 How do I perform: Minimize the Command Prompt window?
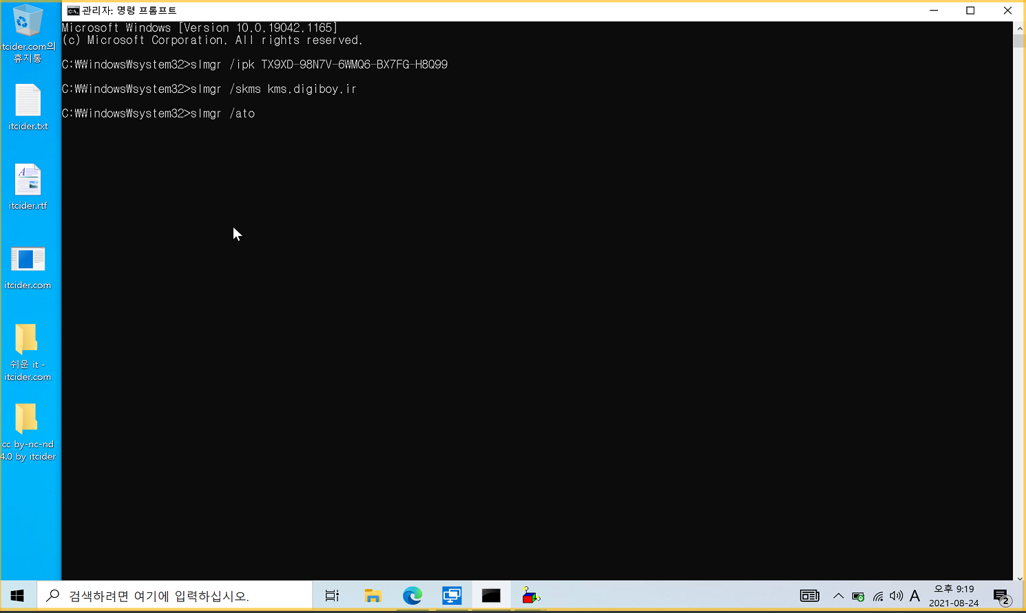pos(934,10)
